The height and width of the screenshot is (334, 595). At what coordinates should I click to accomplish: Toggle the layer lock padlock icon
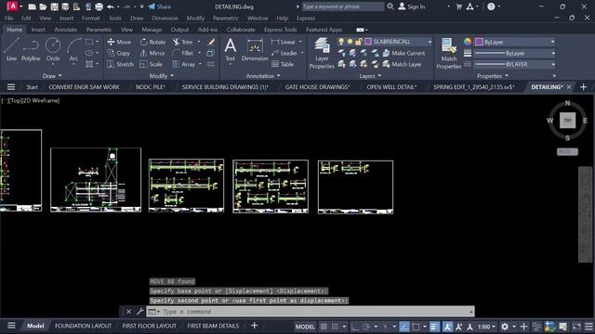[x=358, y=41]
